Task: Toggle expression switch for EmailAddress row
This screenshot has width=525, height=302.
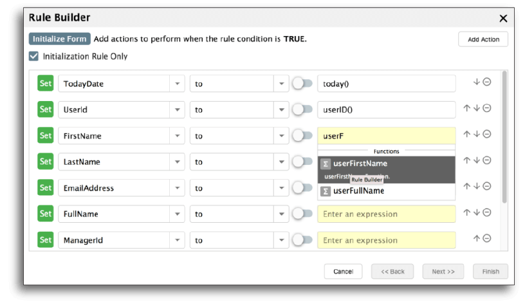Action: [302, 187]
